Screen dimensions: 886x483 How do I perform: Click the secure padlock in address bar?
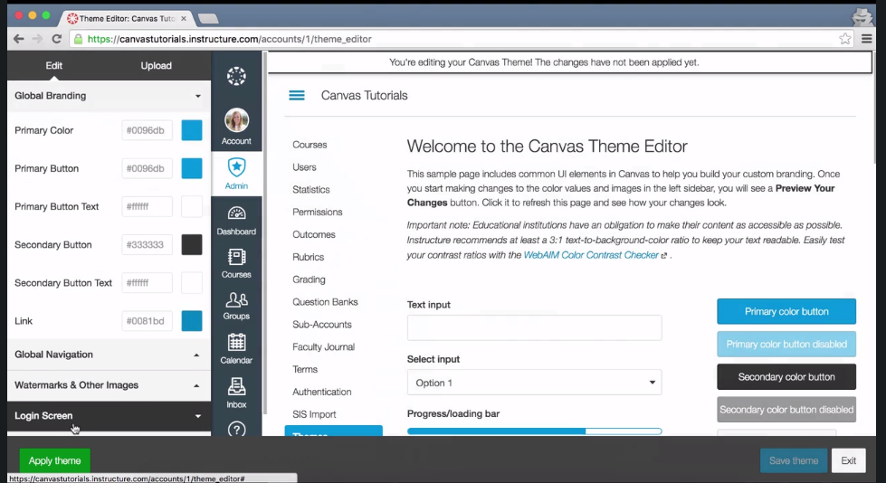pyautogui.click(x=78, y=39)
